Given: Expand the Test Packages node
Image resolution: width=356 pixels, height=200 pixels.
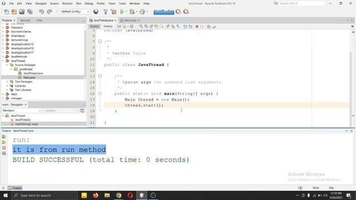Looking at the screenshot, I should [x=7, y=82].
